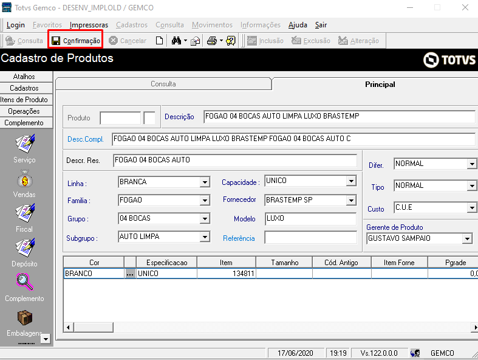
Task: Open the Vendas money bag icon
Action: tap(25, 179)
